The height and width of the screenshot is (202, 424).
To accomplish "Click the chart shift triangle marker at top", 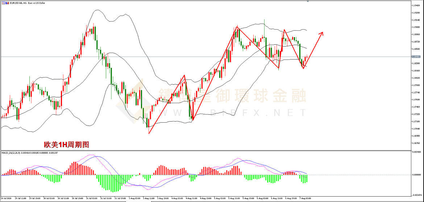I will tap(308, 2).
